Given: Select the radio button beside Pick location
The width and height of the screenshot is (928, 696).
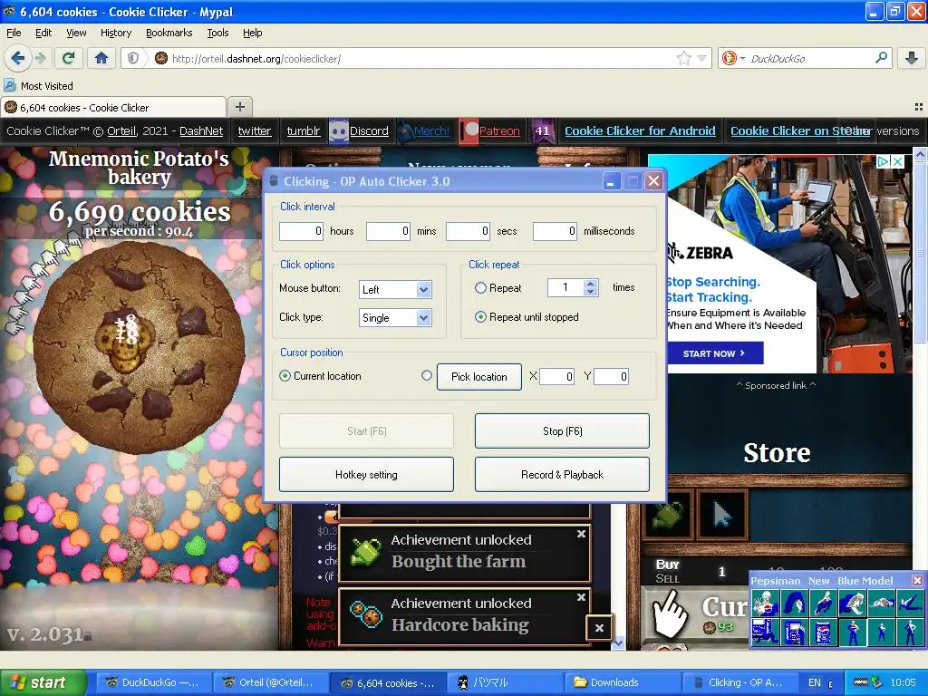Looking at the screenshot, I should (x=426, y=375).
